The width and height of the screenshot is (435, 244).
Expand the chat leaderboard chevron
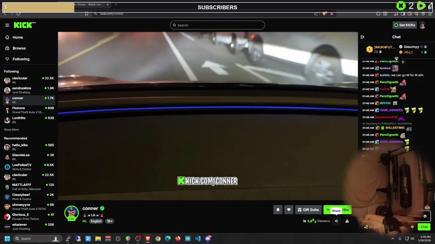pyautogui.click(x=396, y=59)
